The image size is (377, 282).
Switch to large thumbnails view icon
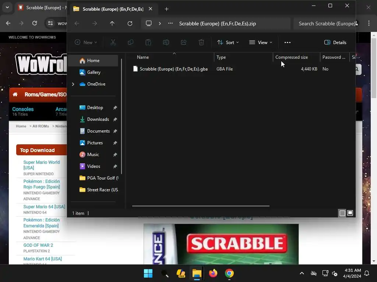350,213
